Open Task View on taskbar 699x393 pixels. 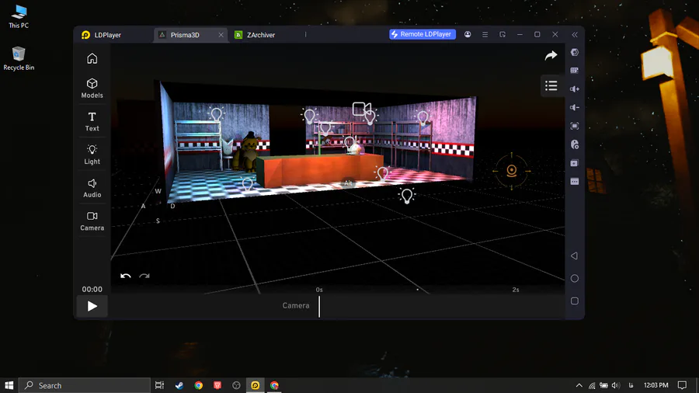159,385
